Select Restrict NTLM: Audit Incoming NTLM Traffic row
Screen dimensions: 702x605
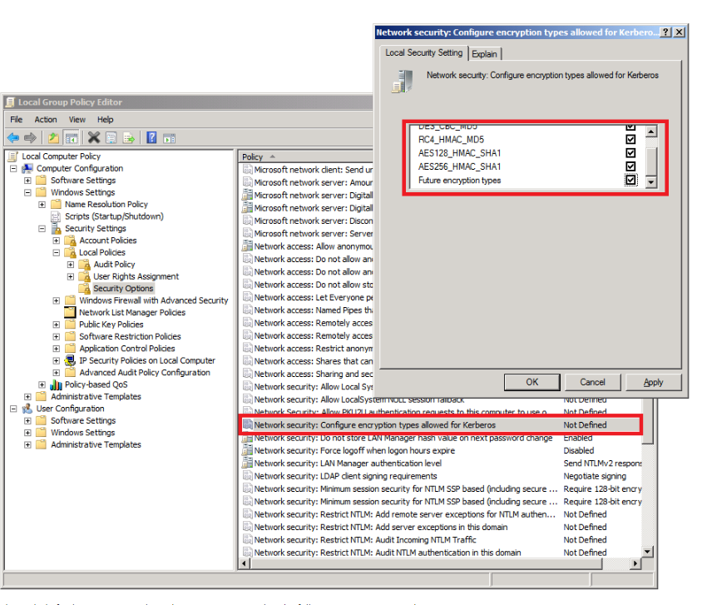pos(441,539)
